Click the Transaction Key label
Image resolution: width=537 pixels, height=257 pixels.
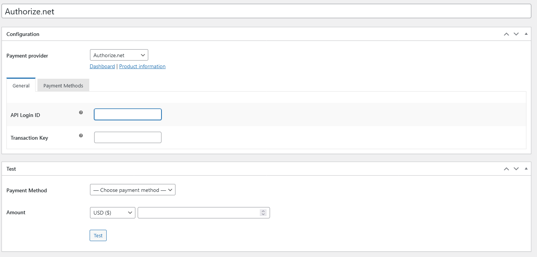tap(29, 138)
